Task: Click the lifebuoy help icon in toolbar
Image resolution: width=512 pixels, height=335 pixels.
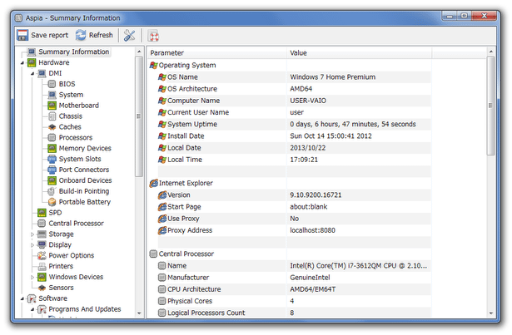Action: point(153,36)
